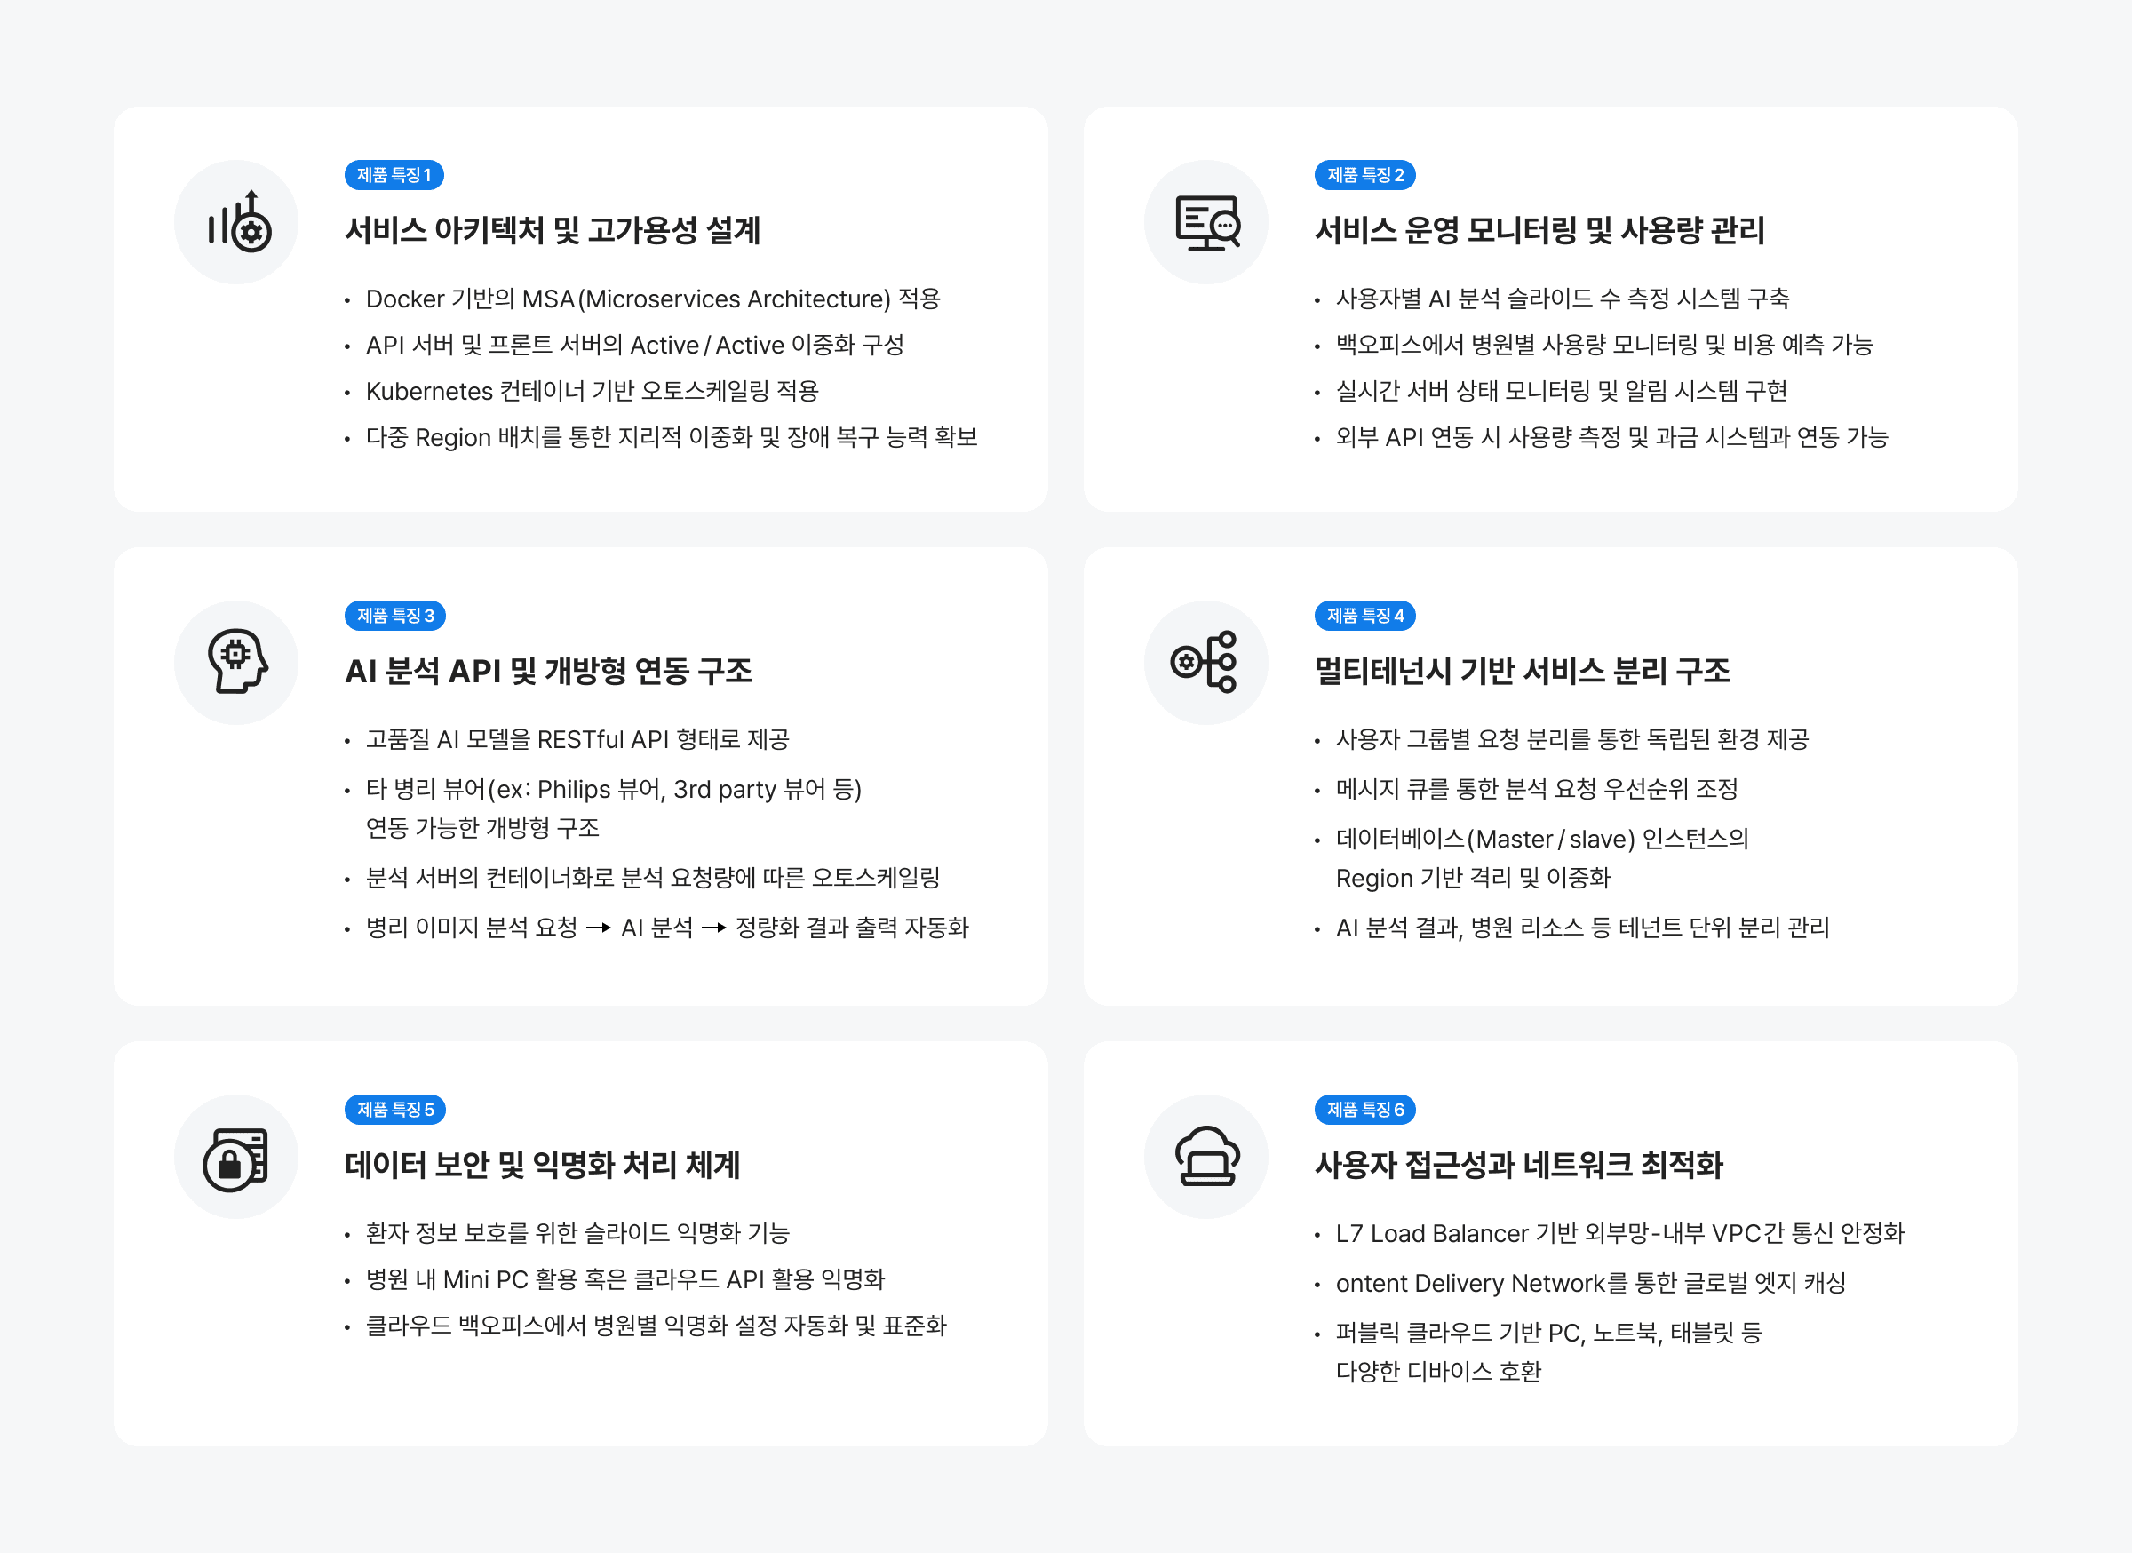The height and width of the screenshot is (1553, 2132).
Task: Click the '데이터 보안 및 익명화 처리 체계' heading
Action: pos(543,1166)
